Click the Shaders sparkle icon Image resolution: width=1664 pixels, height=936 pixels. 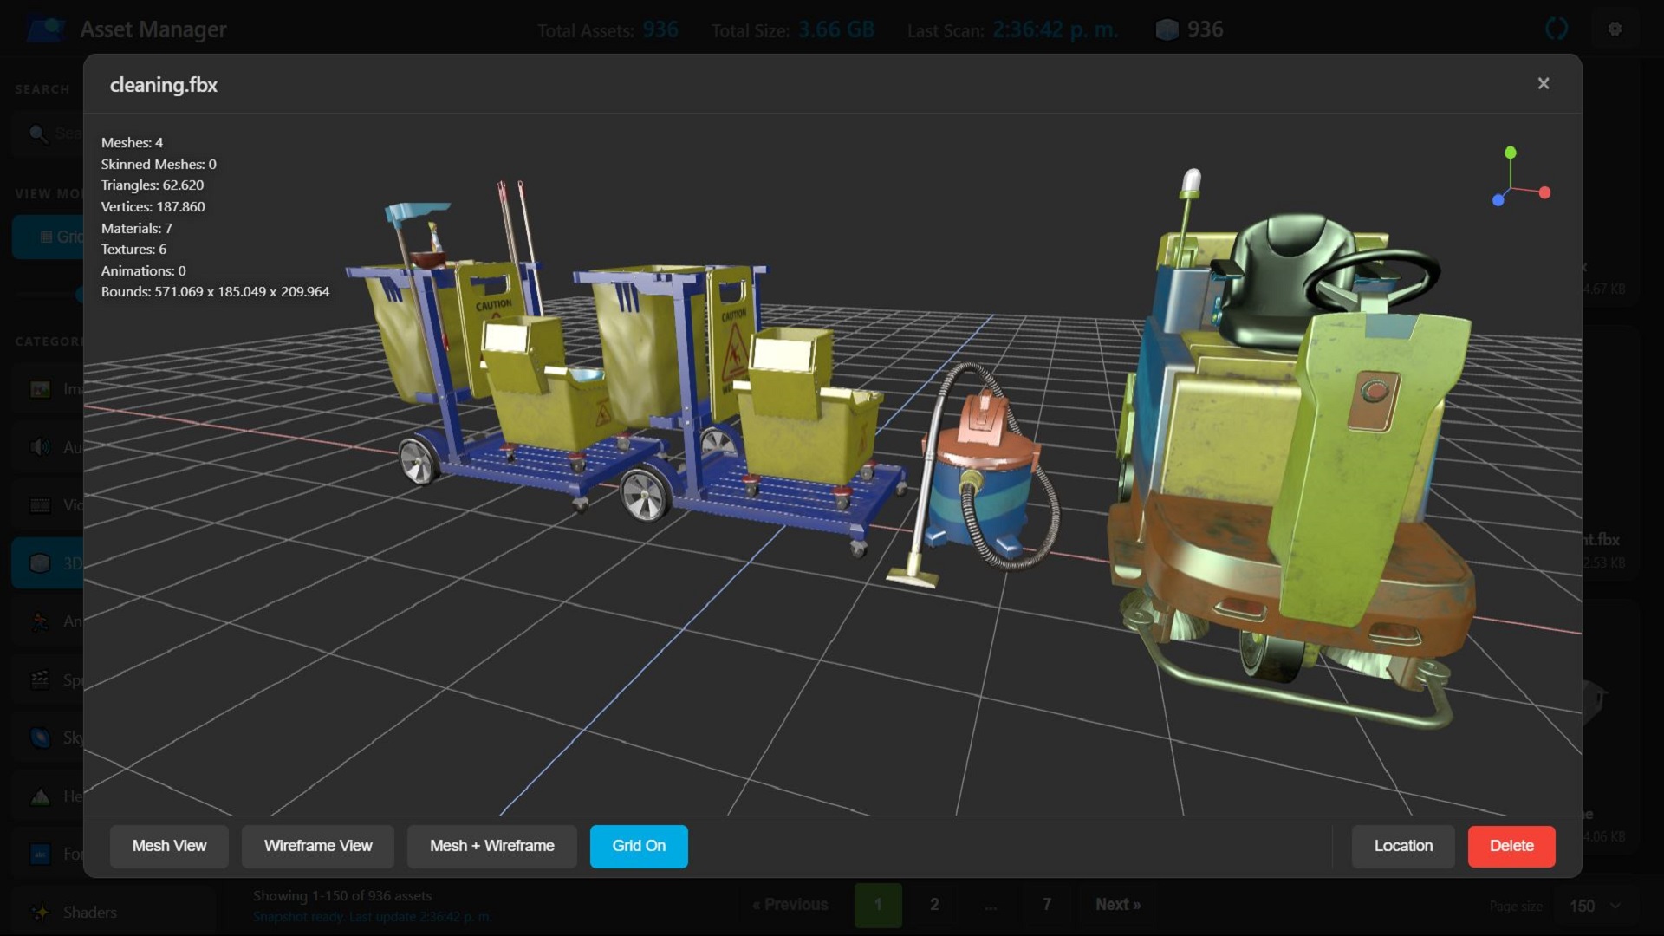[40, 912]
